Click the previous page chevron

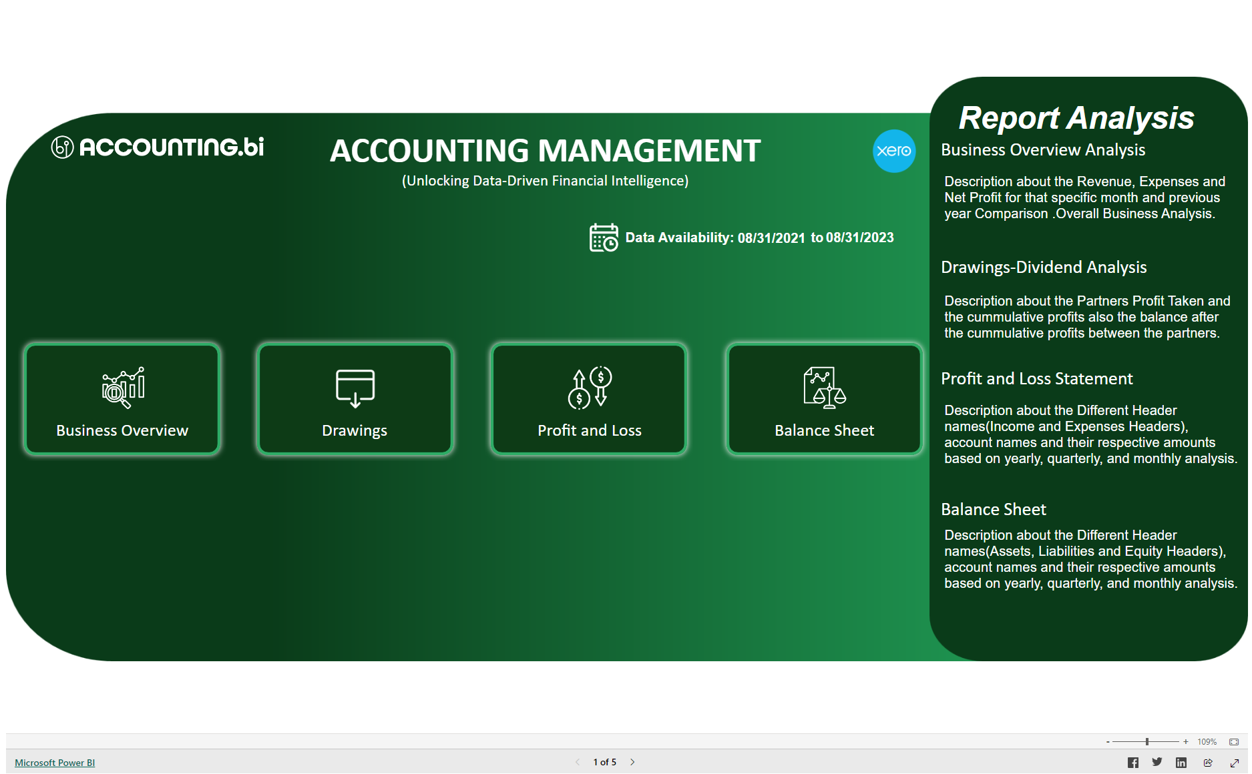pyautogui.click(x=577, y=761)
